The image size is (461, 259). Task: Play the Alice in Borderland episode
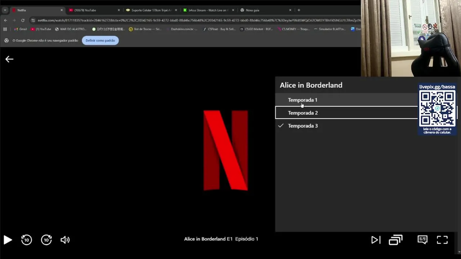(x=8, y=240)
